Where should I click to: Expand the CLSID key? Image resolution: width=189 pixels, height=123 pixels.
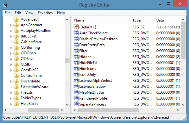[x=11, y=65]
